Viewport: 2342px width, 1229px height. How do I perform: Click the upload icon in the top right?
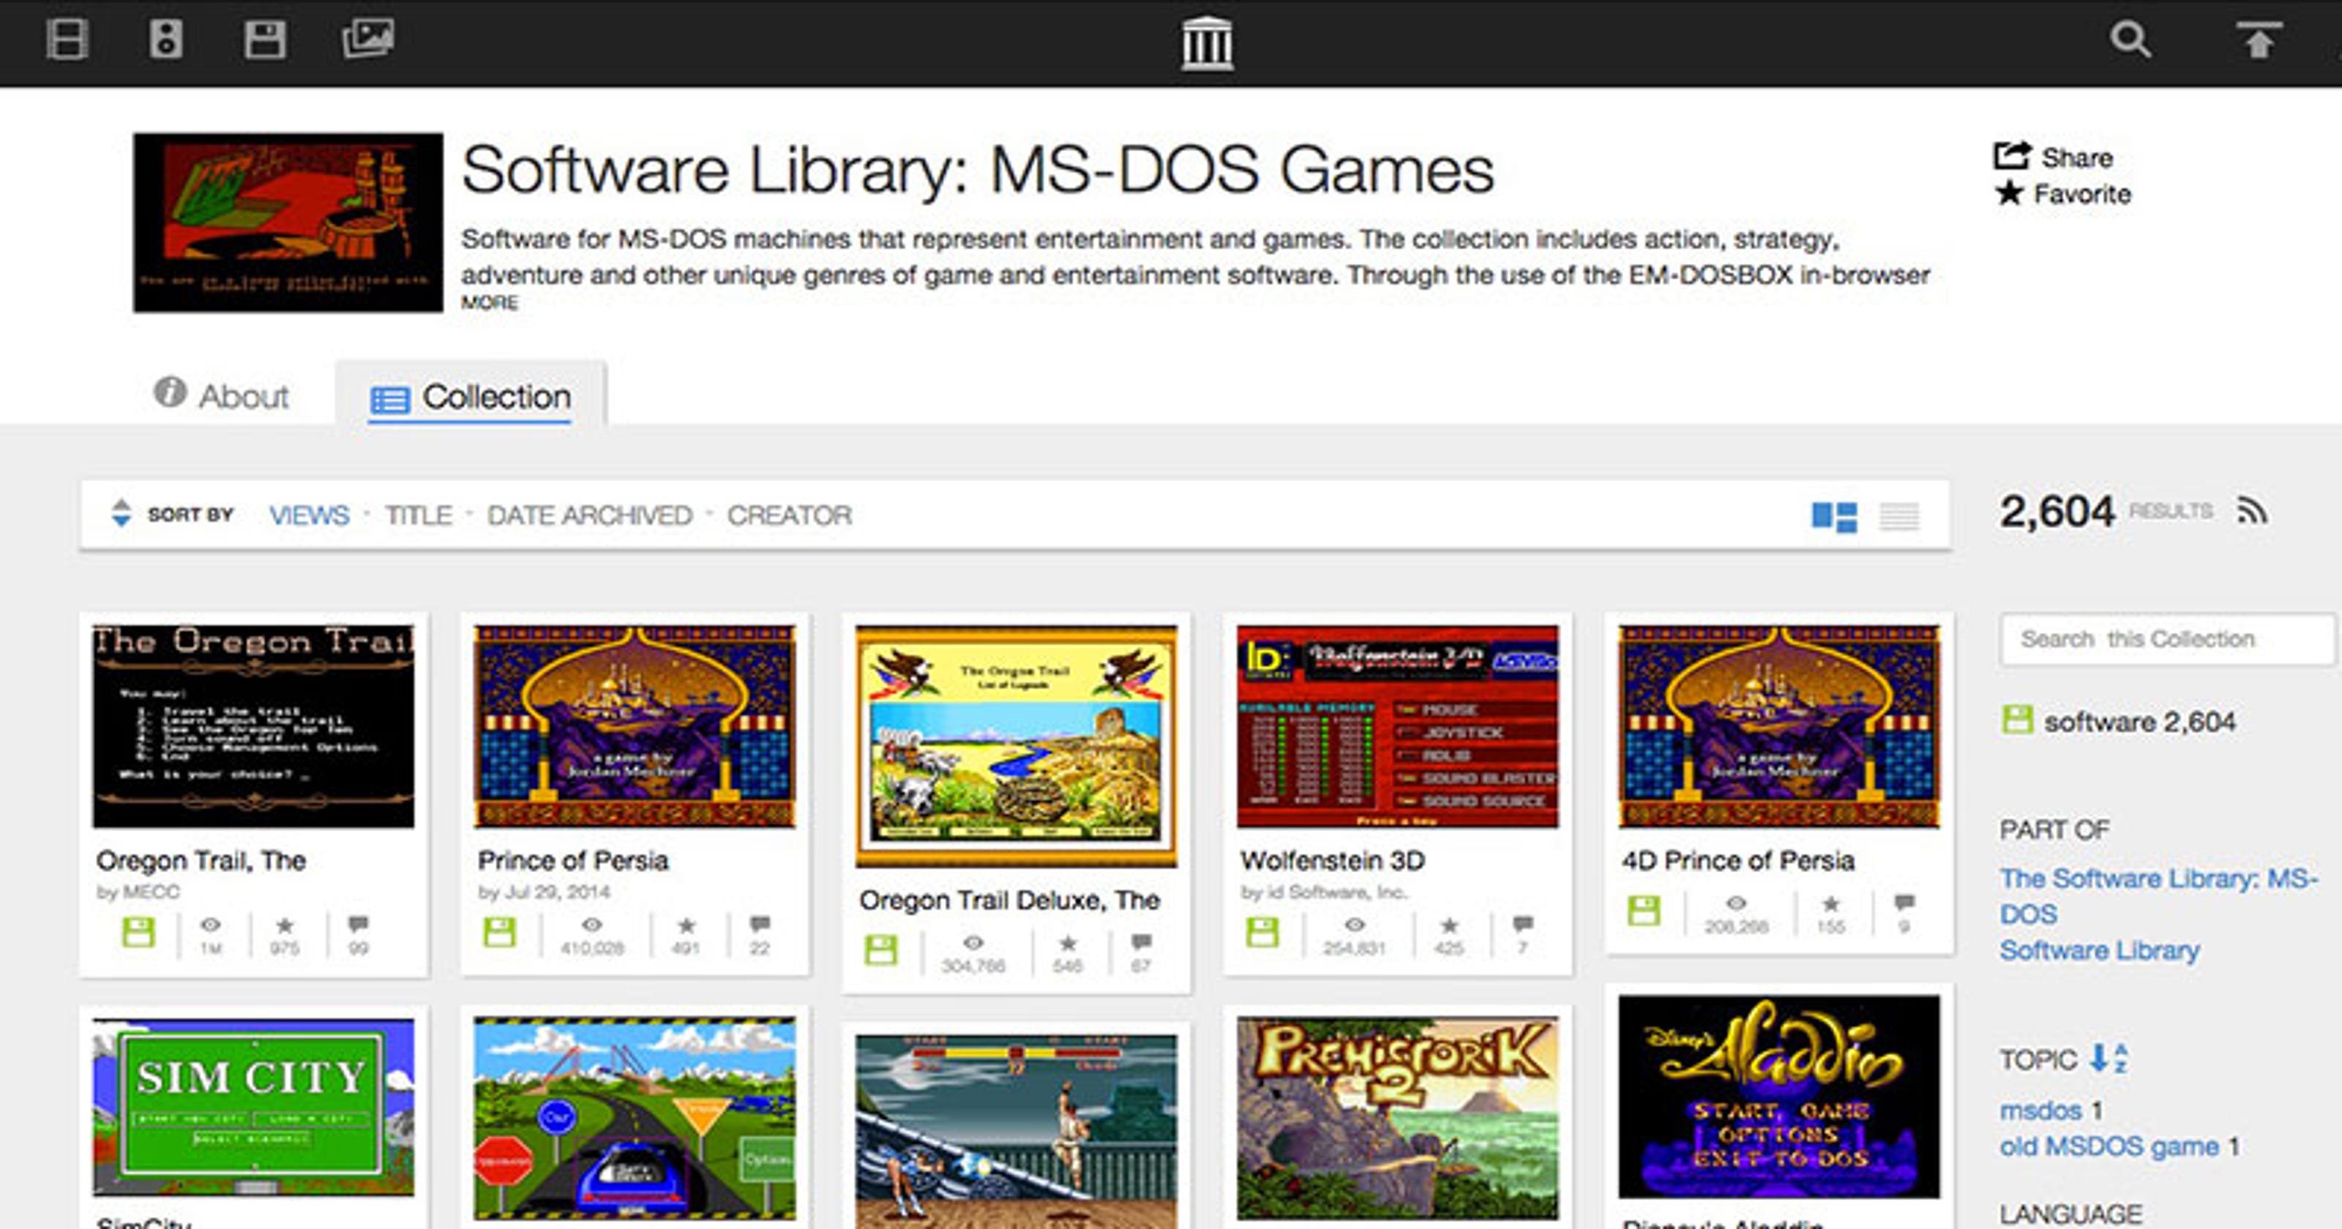pos(2261,40)
